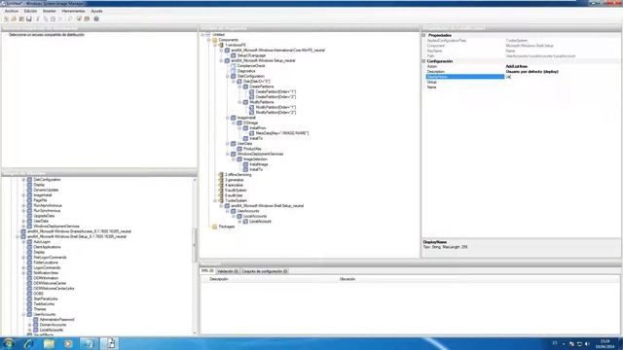Image resolution: width=623 pixels, height=350 pixels.
Task: Click the New Answer File toolbar icon
Action: 7,19
